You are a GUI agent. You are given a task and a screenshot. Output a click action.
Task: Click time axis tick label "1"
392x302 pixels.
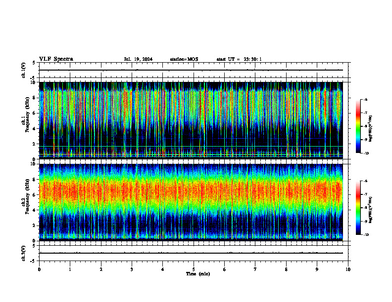(70, 269)
